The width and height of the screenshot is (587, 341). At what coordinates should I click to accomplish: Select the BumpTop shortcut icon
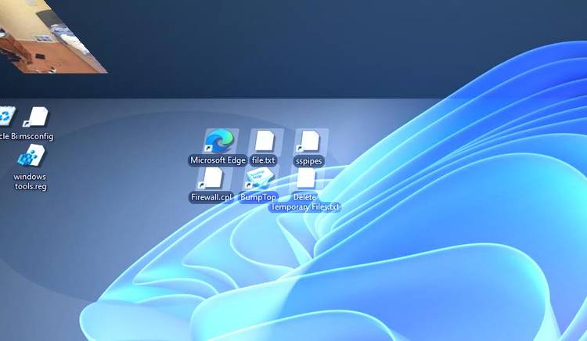pyautogui.click(x=259, y=179)
